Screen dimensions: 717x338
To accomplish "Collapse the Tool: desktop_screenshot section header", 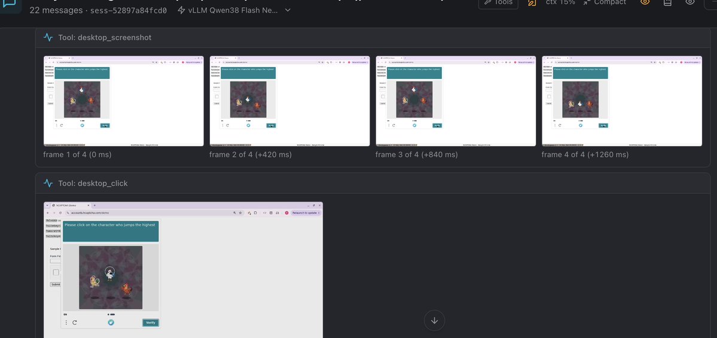I will (373, 38).
